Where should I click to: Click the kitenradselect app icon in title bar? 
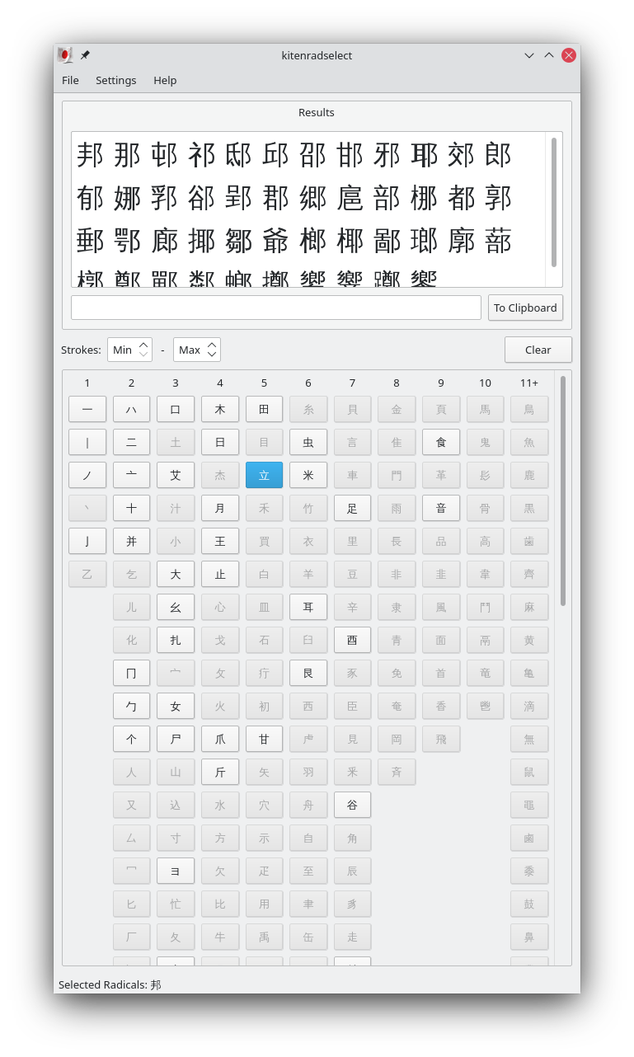pos(65,55)
